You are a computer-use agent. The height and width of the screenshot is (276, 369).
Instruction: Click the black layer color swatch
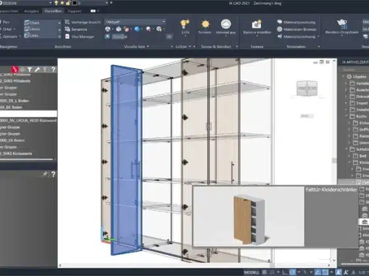tap(74, 3)
